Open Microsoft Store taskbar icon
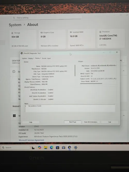The height and width of the screenshot is (172, 129). click(x=58, y=148)
